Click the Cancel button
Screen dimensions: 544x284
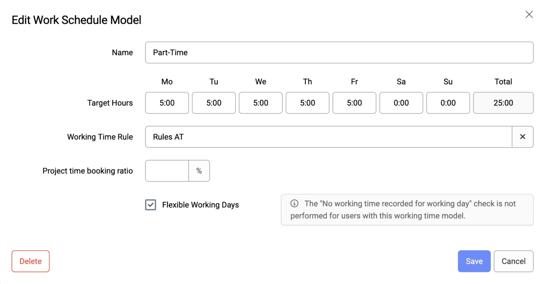513,261
